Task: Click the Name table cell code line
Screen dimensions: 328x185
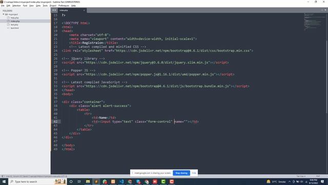Action: (104, 118)
